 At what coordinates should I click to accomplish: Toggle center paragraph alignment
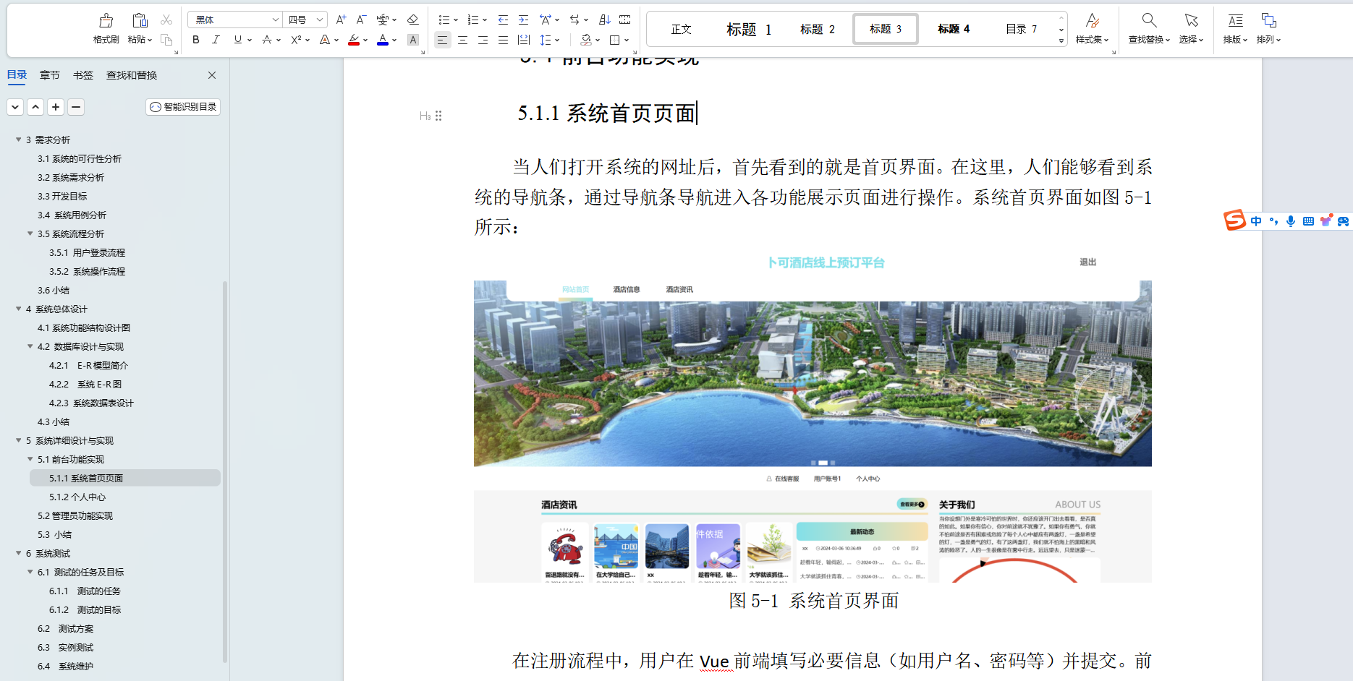pyautogui.click(x=462, y=40)
